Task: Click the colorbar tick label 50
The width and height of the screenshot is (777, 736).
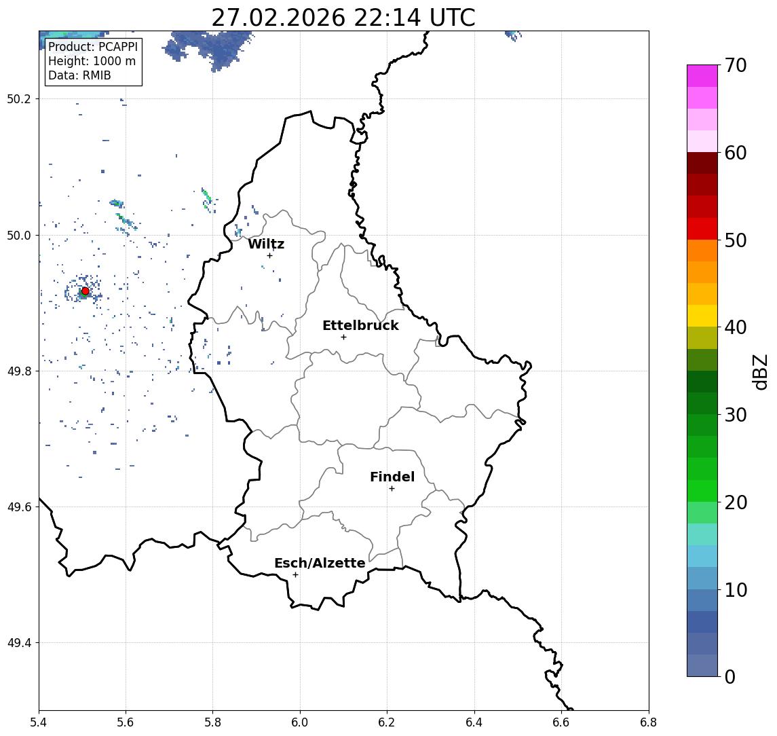Action: tap(736, 240)
